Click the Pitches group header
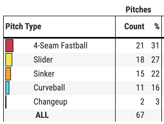The image size is (164, 124). (x=138, y=10)
